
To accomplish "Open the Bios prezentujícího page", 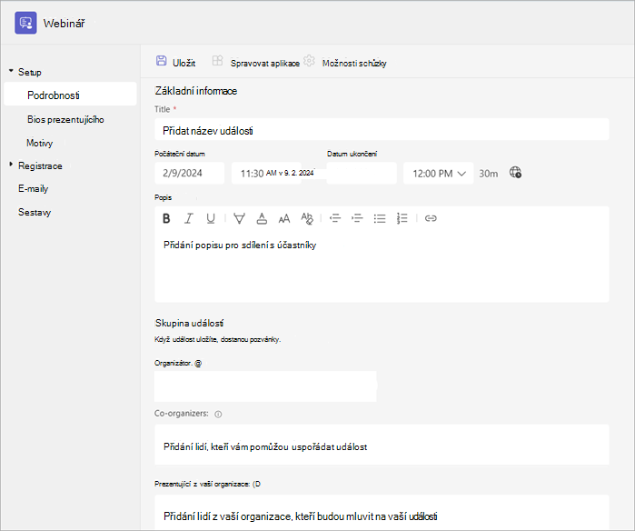I will [x=65, y=120].
